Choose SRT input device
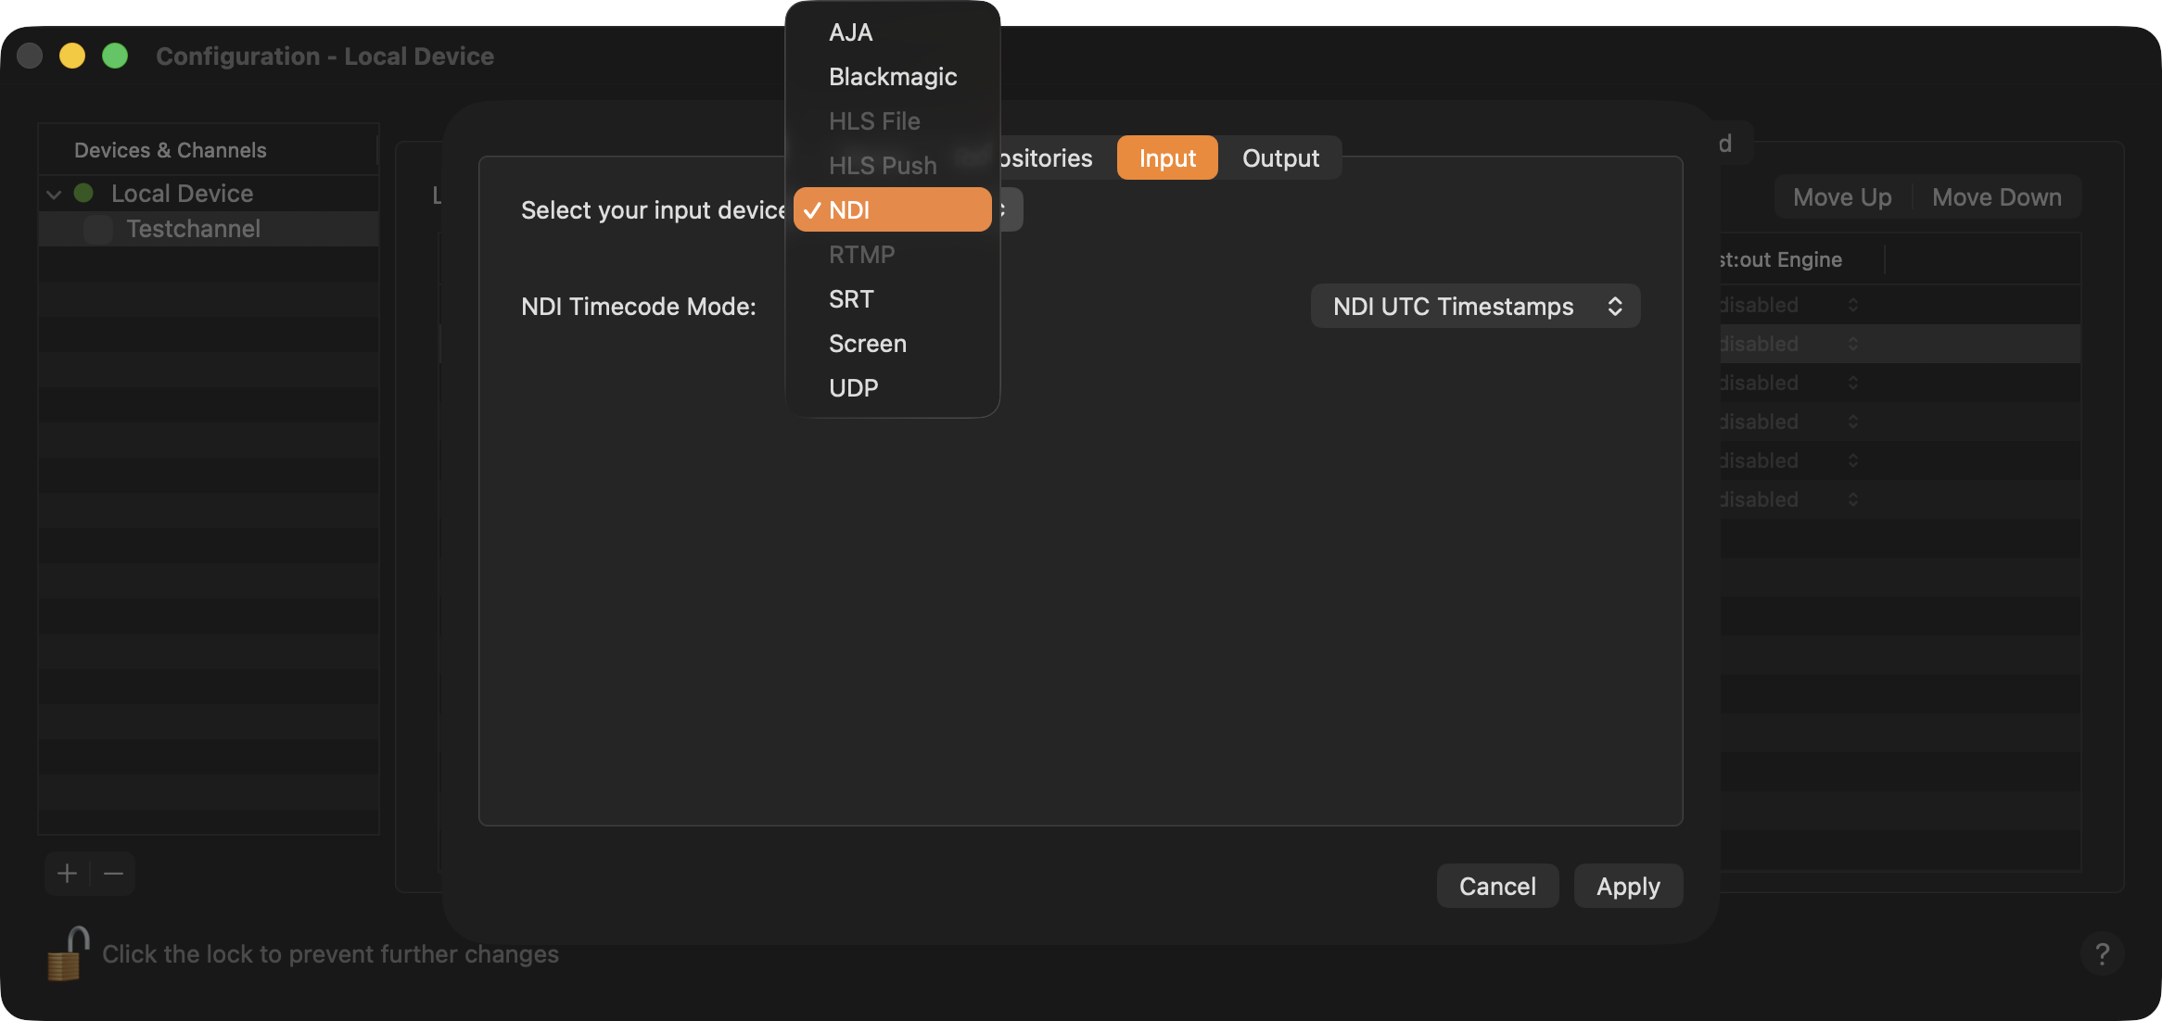Screen dimensions: 2162x1021 [x=892, y=299]
